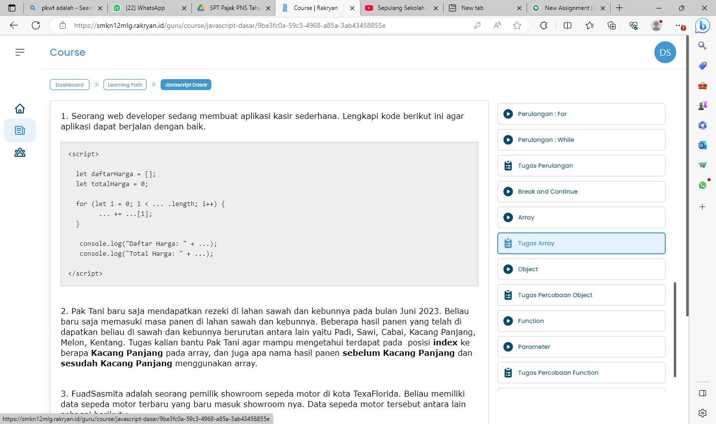Open the Course newspaper sidebar icon
Viewport: 716px width, 424px height.
[20, 130]
